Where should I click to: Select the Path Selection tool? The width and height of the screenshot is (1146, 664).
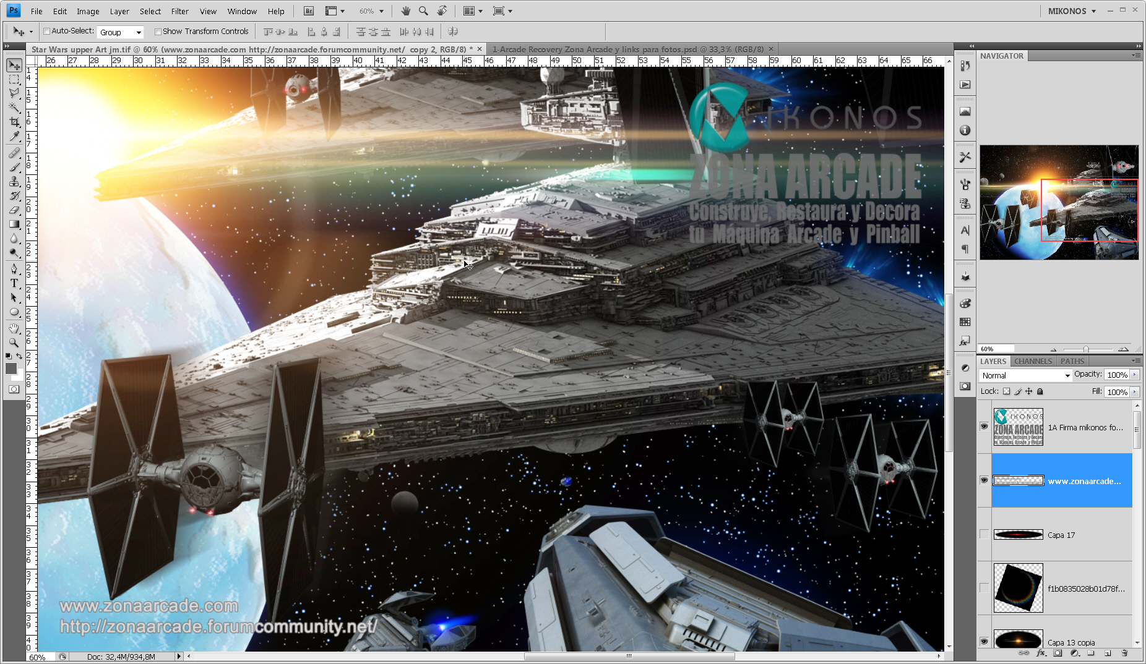[x=14, y=297]
